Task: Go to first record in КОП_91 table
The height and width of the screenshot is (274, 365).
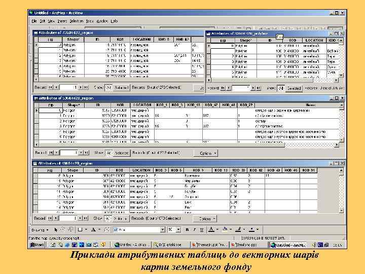Action: point(50,218)
